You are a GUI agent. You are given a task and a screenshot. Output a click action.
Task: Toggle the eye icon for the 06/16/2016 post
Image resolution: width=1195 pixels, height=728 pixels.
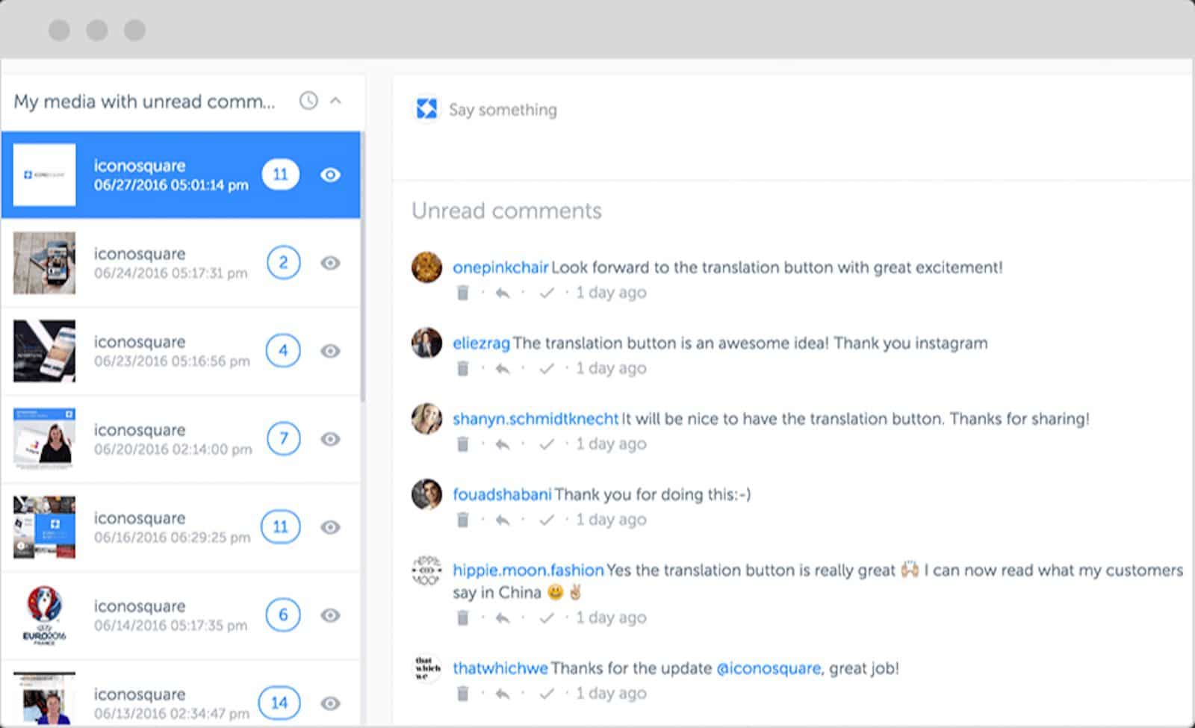(330, 527)
